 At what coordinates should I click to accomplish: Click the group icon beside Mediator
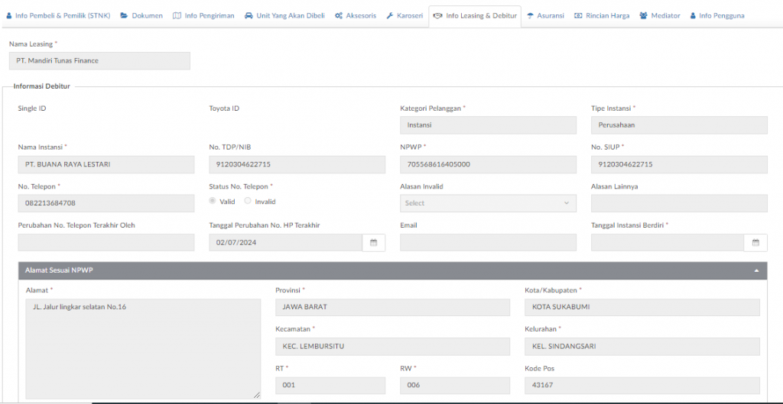point(644,15)
